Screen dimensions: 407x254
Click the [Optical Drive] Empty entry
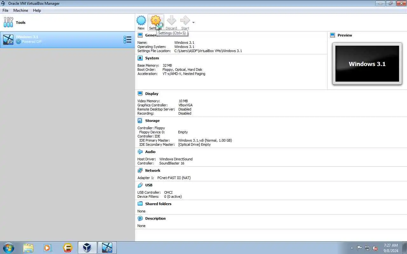[195, 144]
